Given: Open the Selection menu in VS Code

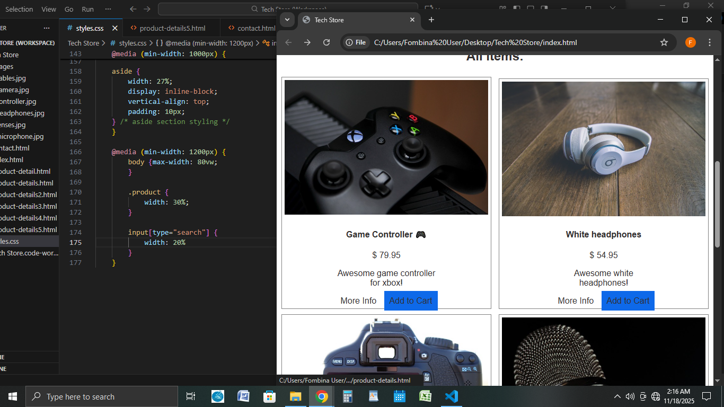Looking at the screenshot, I should (x=19, y=9).
